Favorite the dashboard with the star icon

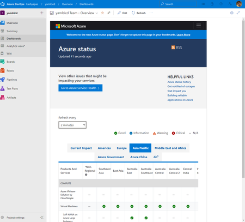click(x=102, y=13)
